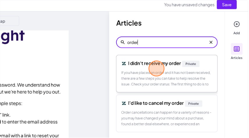Click Private badge on first article

coord(190,64)
